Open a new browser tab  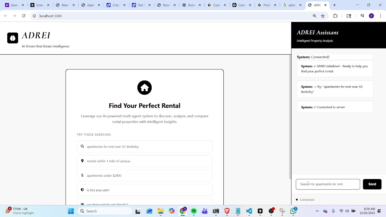334,5
